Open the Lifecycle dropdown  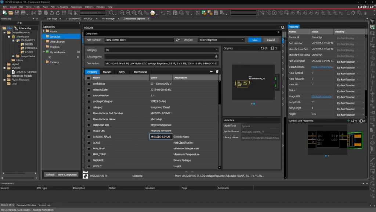(x=221, y=40)
